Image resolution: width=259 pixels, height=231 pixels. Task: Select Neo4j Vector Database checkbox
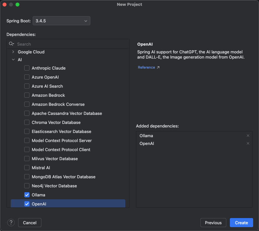pos(27,186)
